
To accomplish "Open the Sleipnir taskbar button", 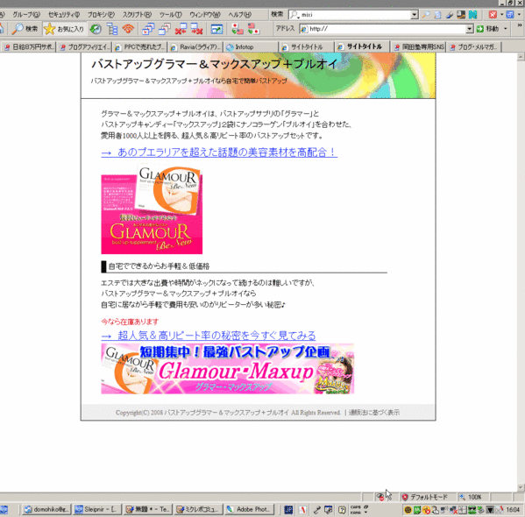I will tap(96, 510).
